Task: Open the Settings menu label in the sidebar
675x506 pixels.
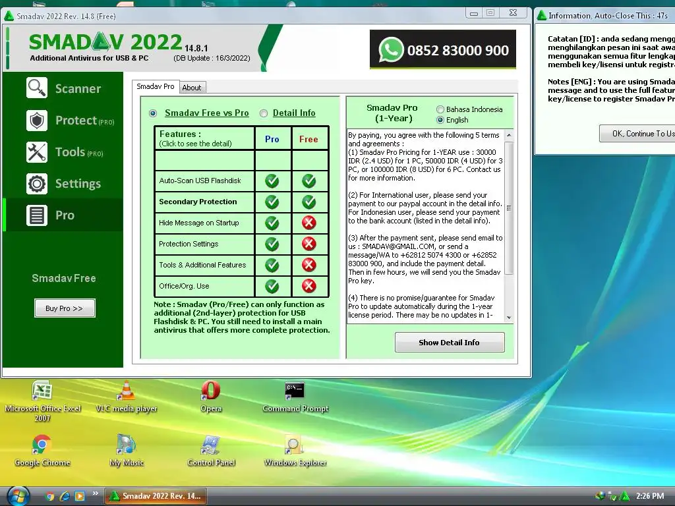Action: tap(78, 184)
